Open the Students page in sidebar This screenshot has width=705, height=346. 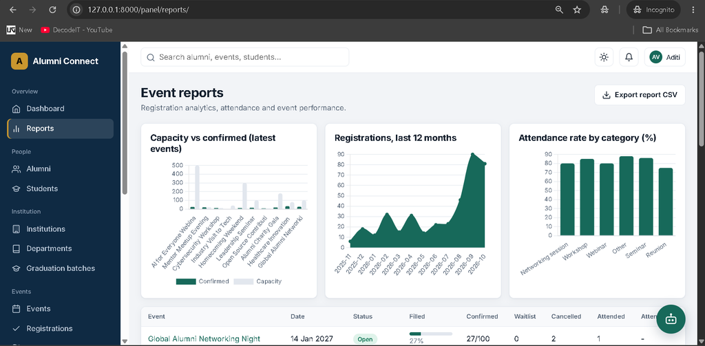61,188
